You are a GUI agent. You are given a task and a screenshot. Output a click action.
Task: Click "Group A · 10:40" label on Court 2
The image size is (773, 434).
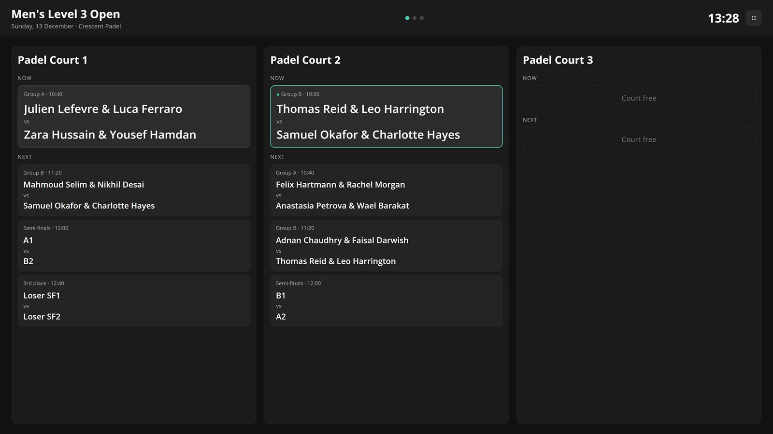tap(295, 173)
